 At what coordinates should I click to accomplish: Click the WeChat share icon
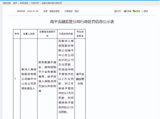coord(134,11)
